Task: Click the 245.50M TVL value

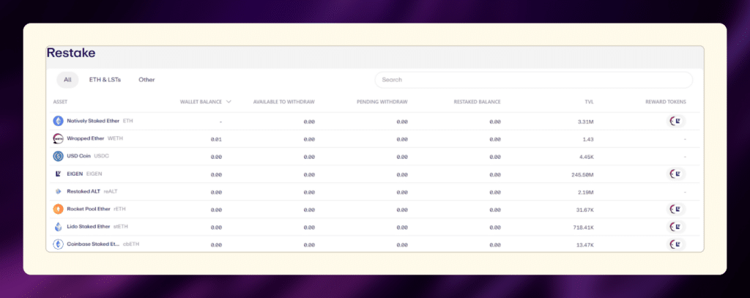Action: pos(582,174)
